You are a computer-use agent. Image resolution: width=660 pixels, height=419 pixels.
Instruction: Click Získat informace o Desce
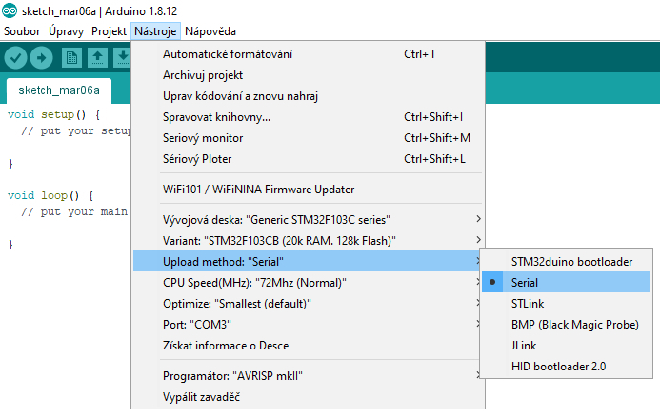[309, 346]
